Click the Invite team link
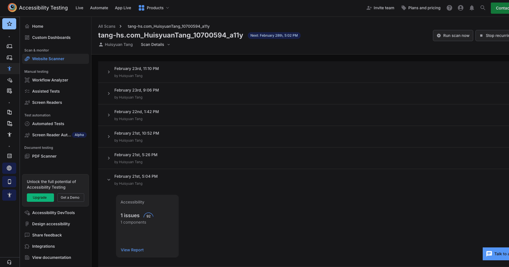Viewport: 509px width, 267px height. 380,8
